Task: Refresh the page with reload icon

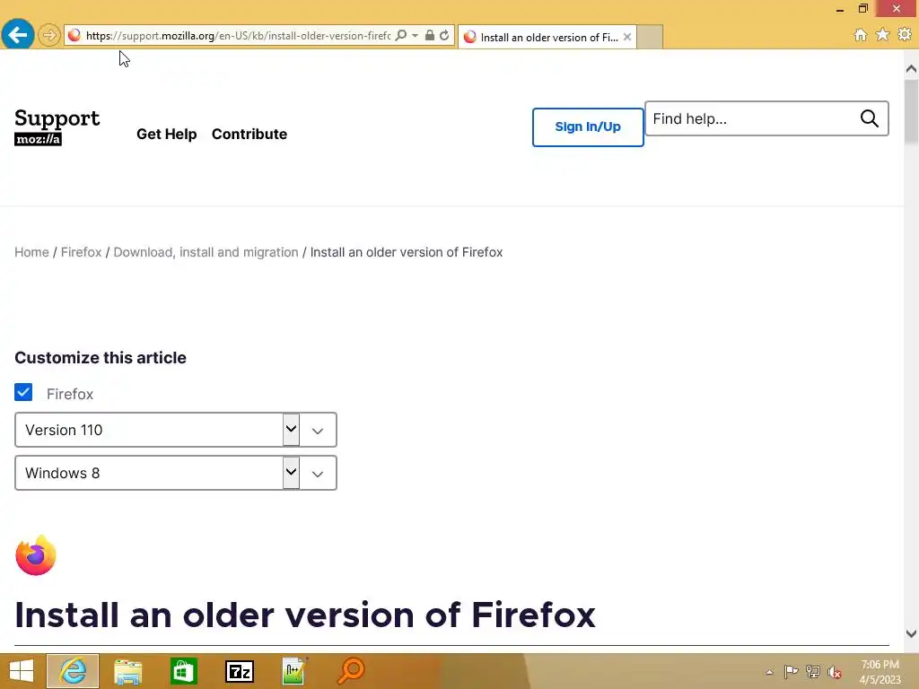Action: [x=444, y=36]
